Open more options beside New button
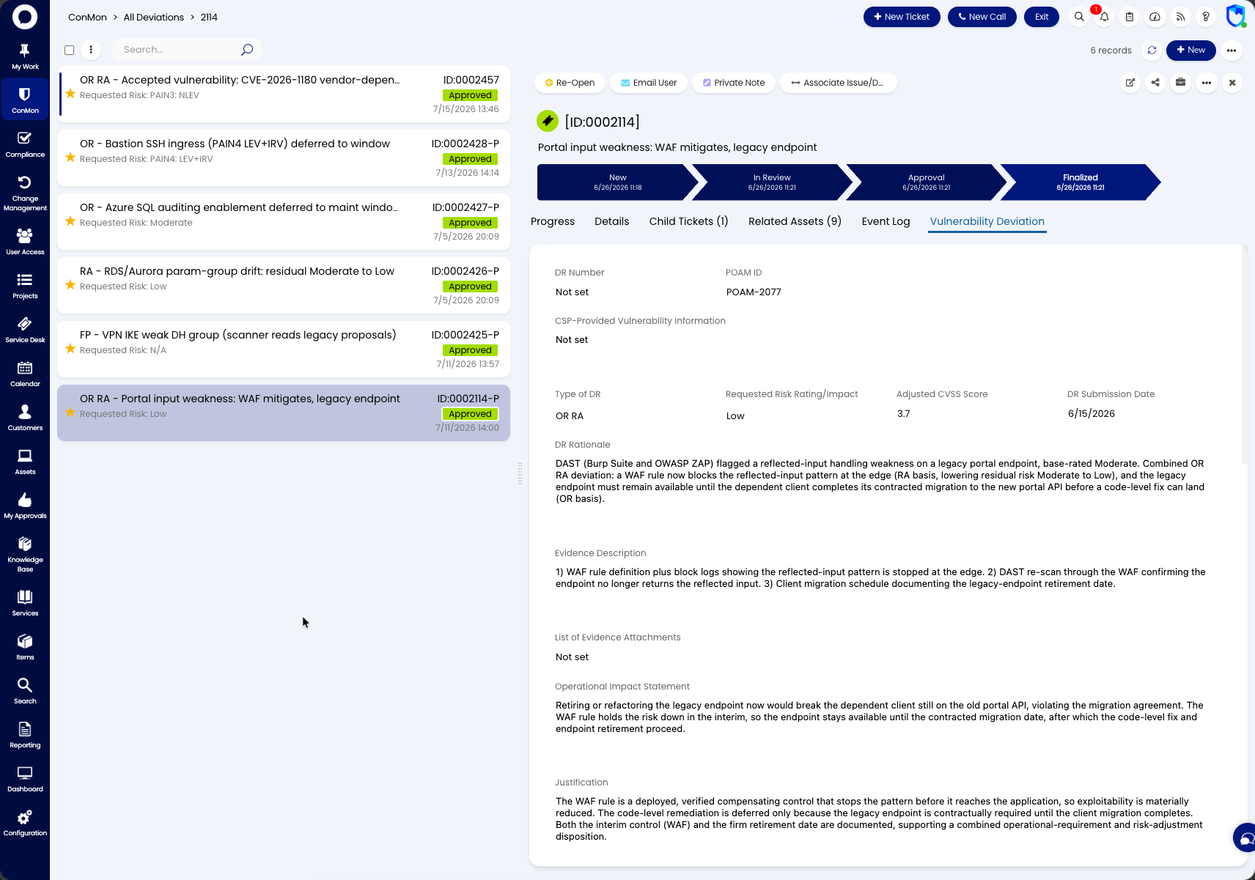Viewport: 1255px width, 880px height. click(x=1232, y=51)
